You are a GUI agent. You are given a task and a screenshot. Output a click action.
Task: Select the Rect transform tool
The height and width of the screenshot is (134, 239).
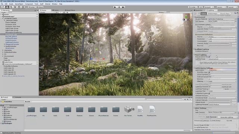point(19,7)
